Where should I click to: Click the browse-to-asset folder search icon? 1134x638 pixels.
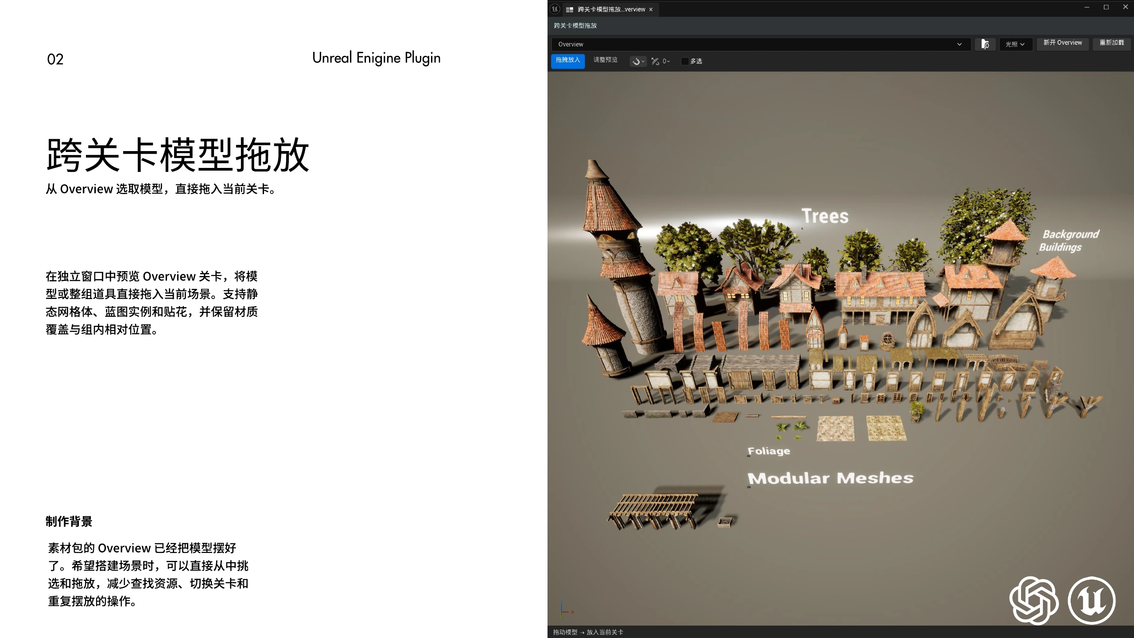[985, 44]
